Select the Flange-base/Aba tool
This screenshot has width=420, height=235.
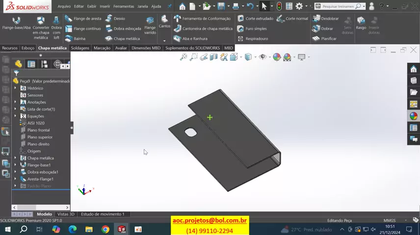[16, 23]
